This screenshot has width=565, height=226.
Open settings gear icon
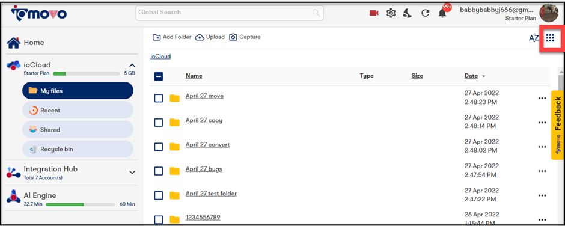(x=391, y=13)
